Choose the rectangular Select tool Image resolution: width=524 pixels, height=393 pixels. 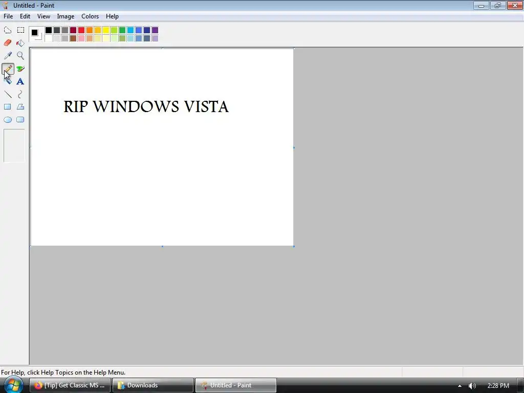(20, 30)
